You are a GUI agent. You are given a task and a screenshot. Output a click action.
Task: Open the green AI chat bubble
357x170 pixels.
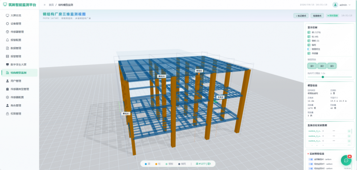point(346,160)
